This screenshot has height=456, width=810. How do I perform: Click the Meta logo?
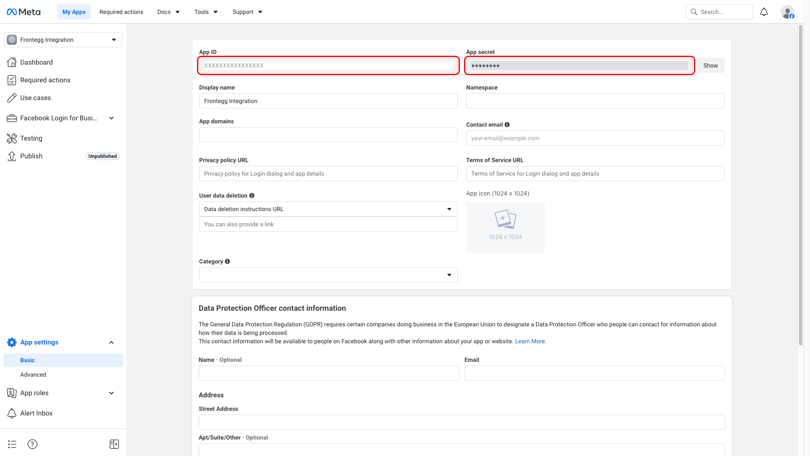[24, 12]
